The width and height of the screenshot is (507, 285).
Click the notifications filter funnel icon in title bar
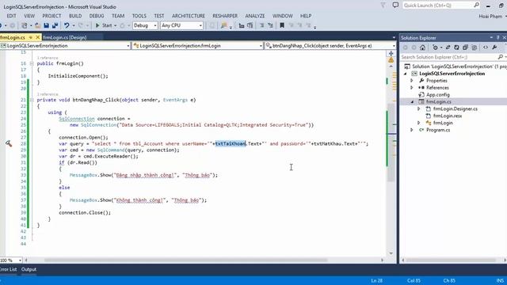pos(383,6)
